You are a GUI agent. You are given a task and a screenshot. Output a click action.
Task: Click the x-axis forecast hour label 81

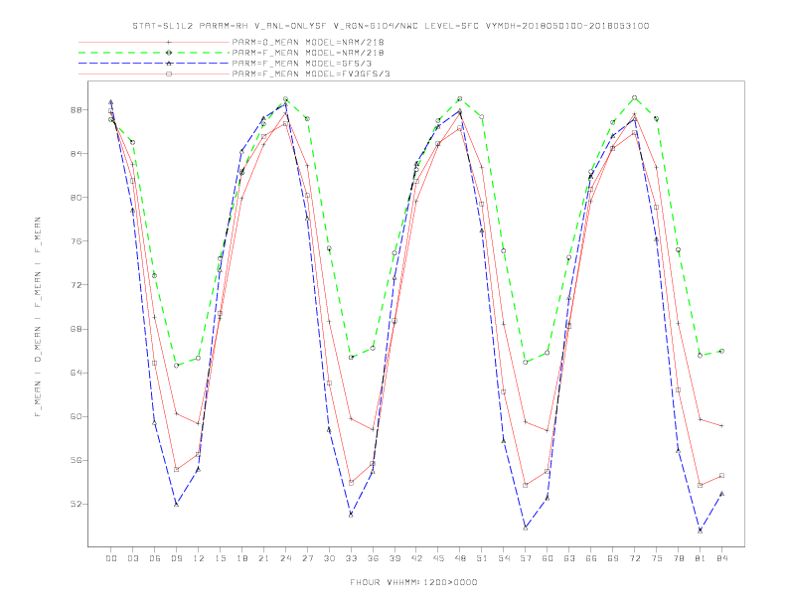click(701, 558)
